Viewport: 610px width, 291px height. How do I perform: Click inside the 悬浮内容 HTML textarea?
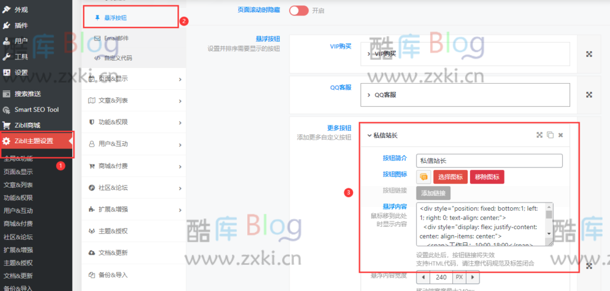[x=481, y=224]
